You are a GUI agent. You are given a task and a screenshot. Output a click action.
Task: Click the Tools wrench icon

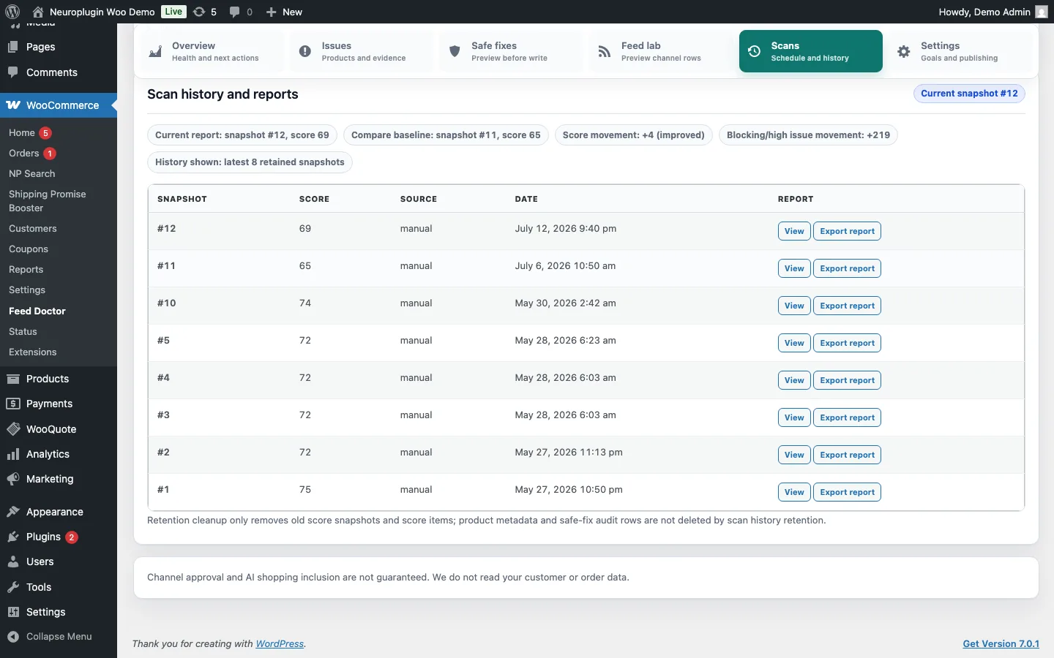pyautogui.click(x=13, y=587)
